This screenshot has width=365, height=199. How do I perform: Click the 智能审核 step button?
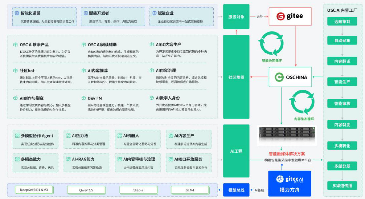pyautogui.click(x=342, y=104)
